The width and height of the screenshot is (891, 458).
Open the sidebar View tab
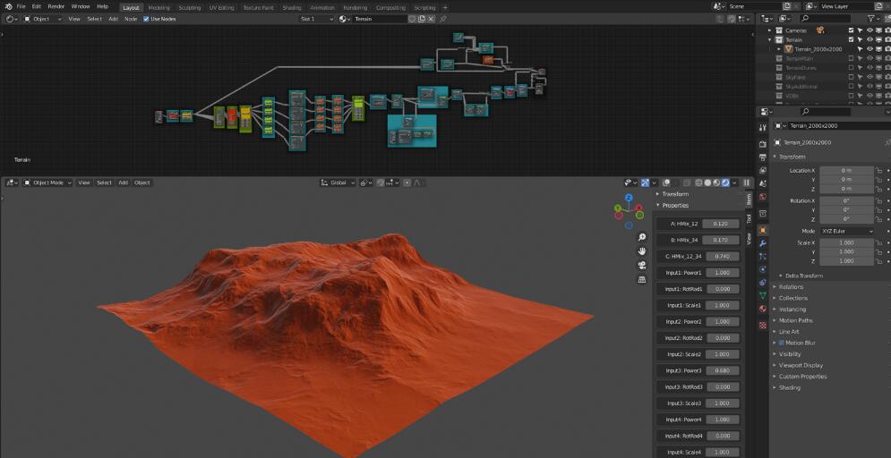pos(749,239)
